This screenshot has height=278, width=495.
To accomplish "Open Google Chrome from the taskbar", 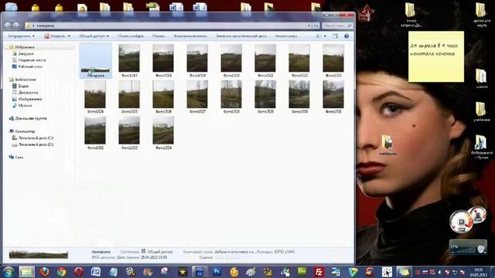I will [x=62, y=272].
